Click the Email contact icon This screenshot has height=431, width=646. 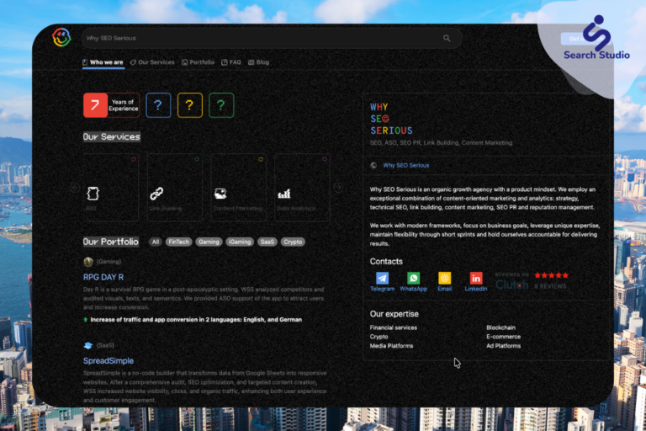[x=444, y=279]
